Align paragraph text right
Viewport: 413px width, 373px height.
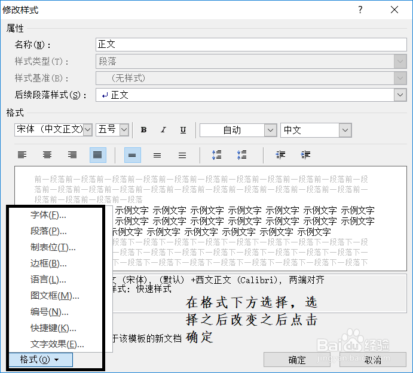[72, 155]
